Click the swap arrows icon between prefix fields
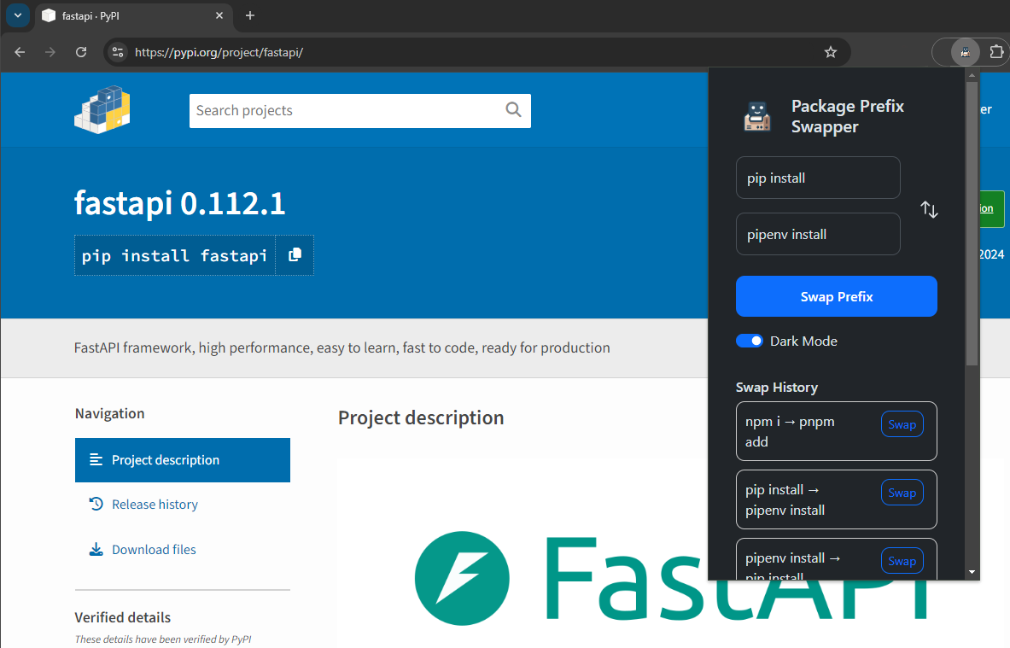Image resolution: width=1010 pixels, height=648 pixels. coord(929,209)
